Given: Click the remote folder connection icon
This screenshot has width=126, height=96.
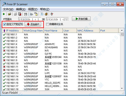Looking at the screenshot, I should pos(36,14).
